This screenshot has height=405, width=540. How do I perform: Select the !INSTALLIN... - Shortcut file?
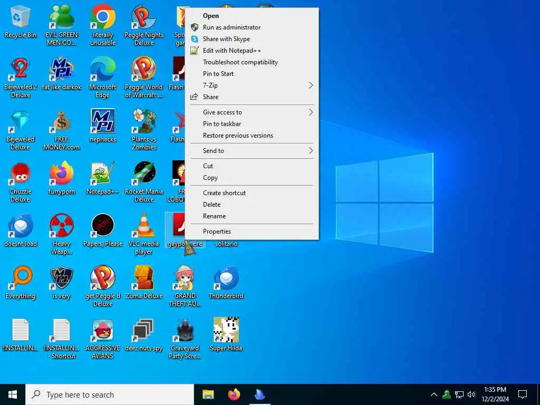tap(61, 339)
